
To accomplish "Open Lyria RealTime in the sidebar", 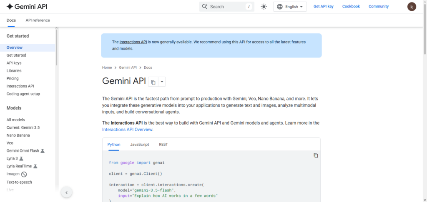I will tap(19, 166).
